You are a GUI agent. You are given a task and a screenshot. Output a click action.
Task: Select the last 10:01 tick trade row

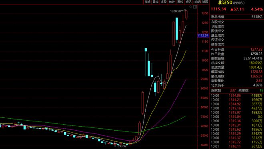[x=236, y=147]
